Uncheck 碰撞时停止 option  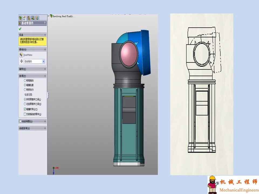[25, 109]
